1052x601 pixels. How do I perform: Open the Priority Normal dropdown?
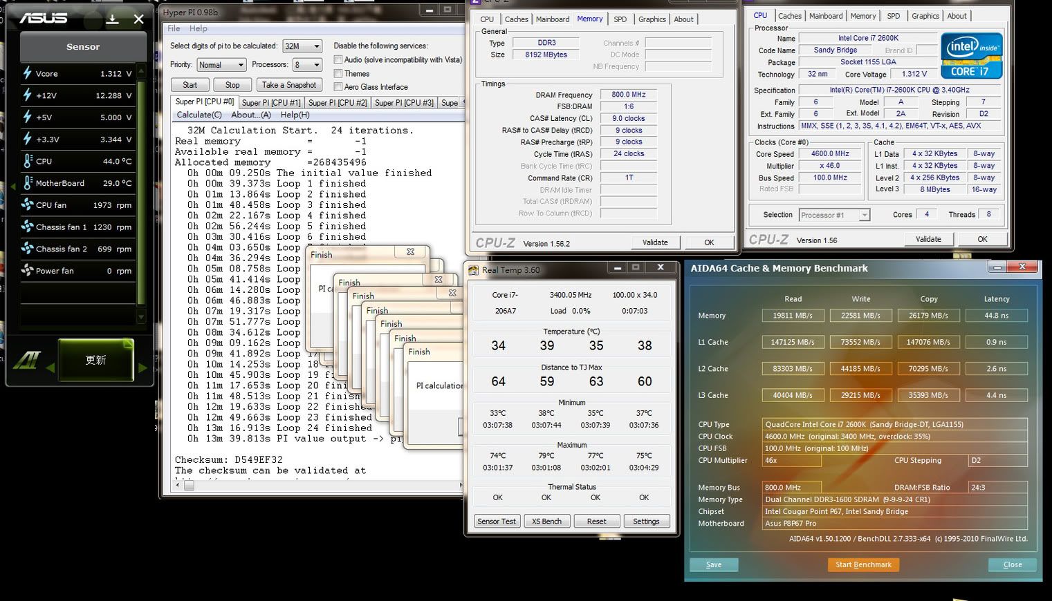coord(221,65)
